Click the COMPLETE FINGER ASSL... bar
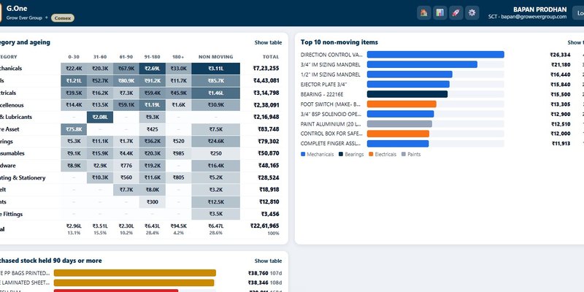The height and width of the screenshot is (292, 584). [398, 143]
